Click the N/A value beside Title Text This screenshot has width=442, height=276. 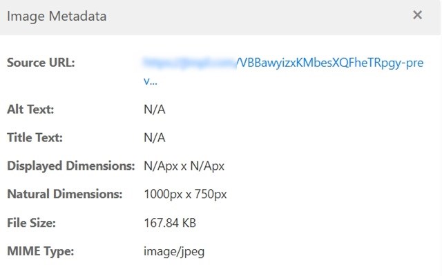click(155, 137)
